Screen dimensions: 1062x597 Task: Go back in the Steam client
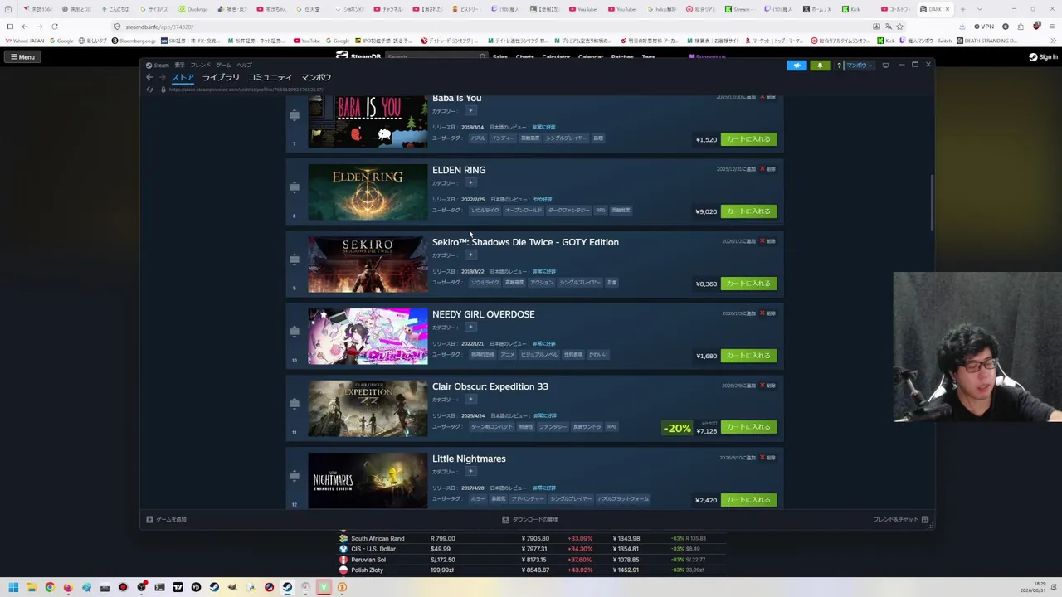(149, 77)
